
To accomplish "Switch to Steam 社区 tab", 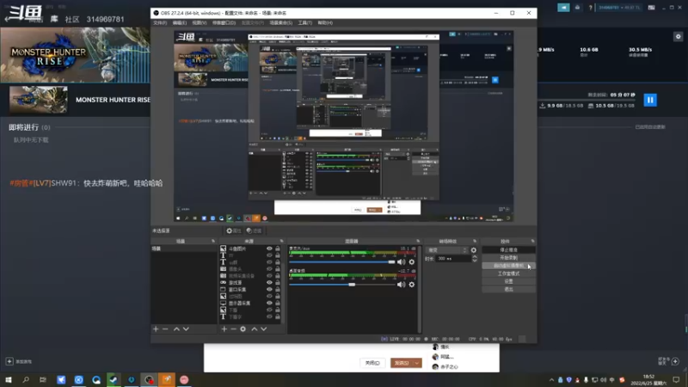I will [72, 19].
